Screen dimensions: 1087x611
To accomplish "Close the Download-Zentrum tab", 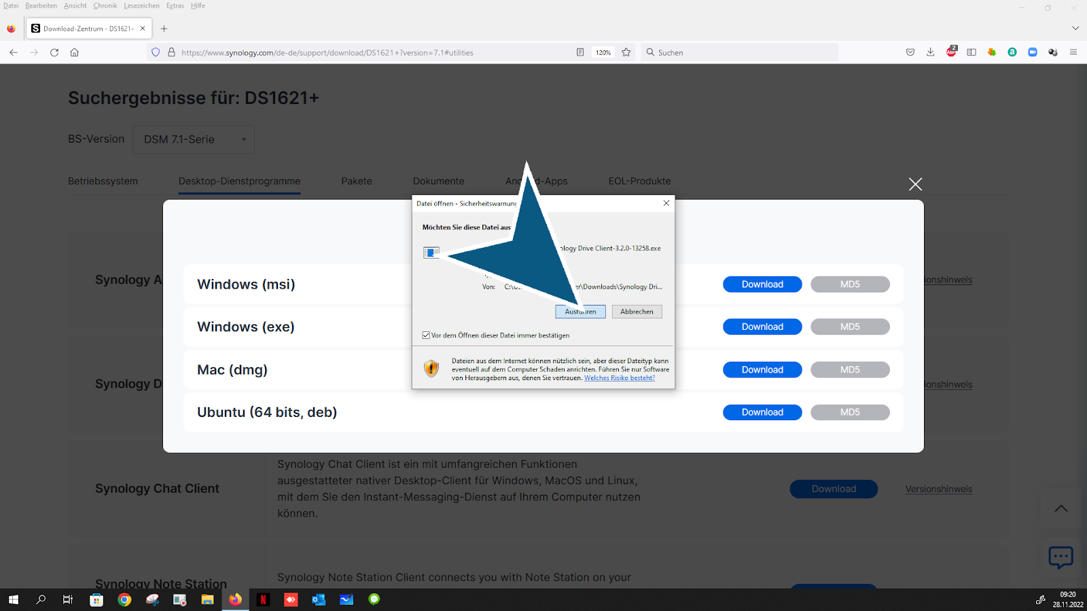I will (143, 29).
